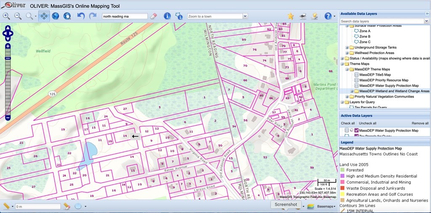Open the bookmarks star icon

click(290, 16)
